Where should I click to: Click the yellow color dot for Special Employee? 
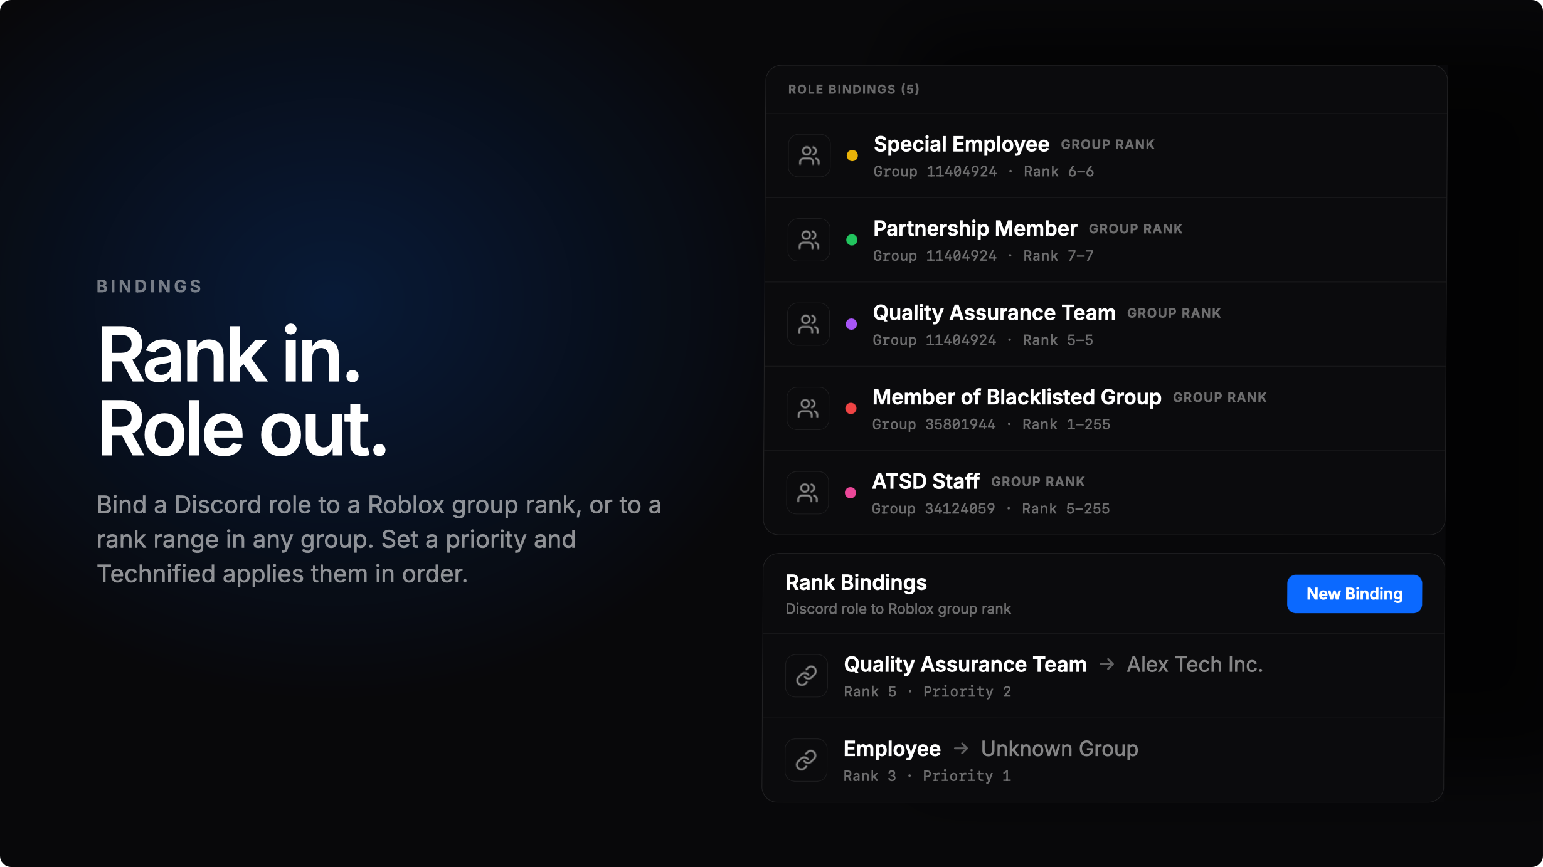click(852, 155)
